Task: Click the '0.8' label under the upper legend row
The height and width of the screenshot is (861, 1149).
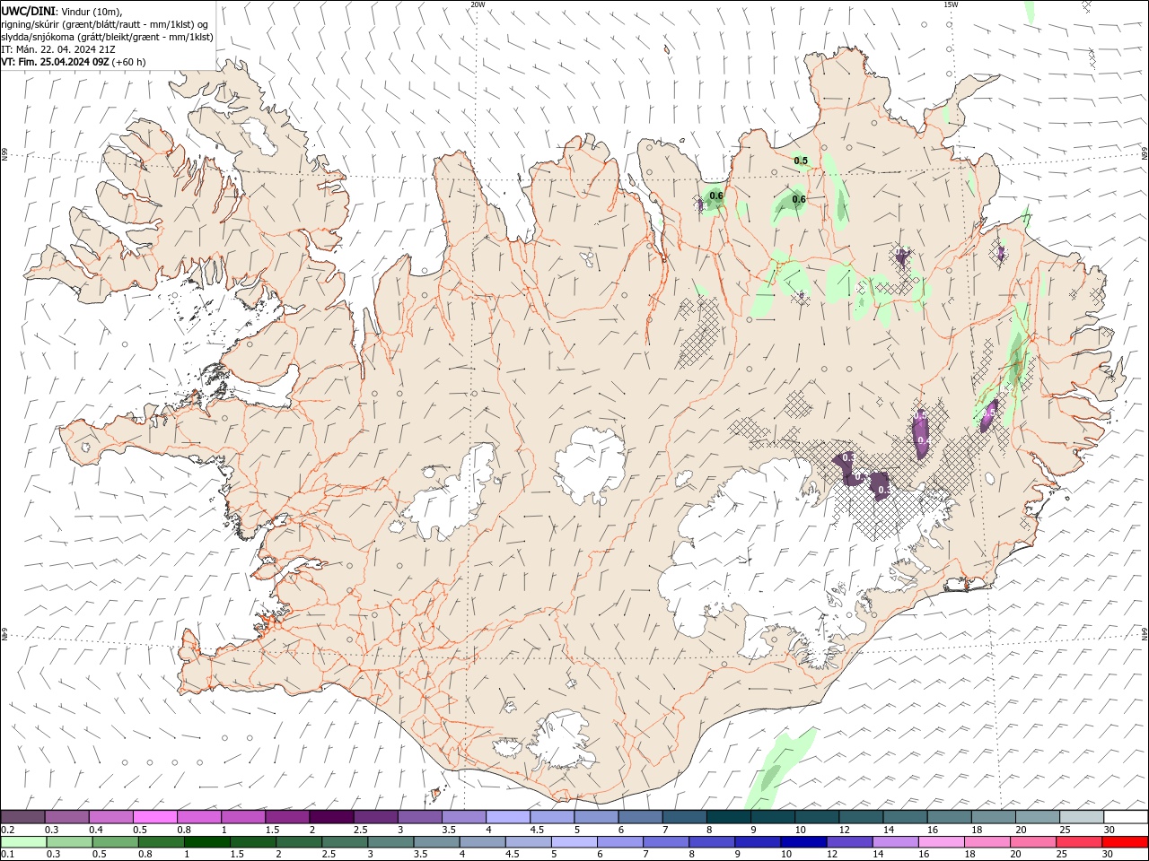Action: coord(183,830)
